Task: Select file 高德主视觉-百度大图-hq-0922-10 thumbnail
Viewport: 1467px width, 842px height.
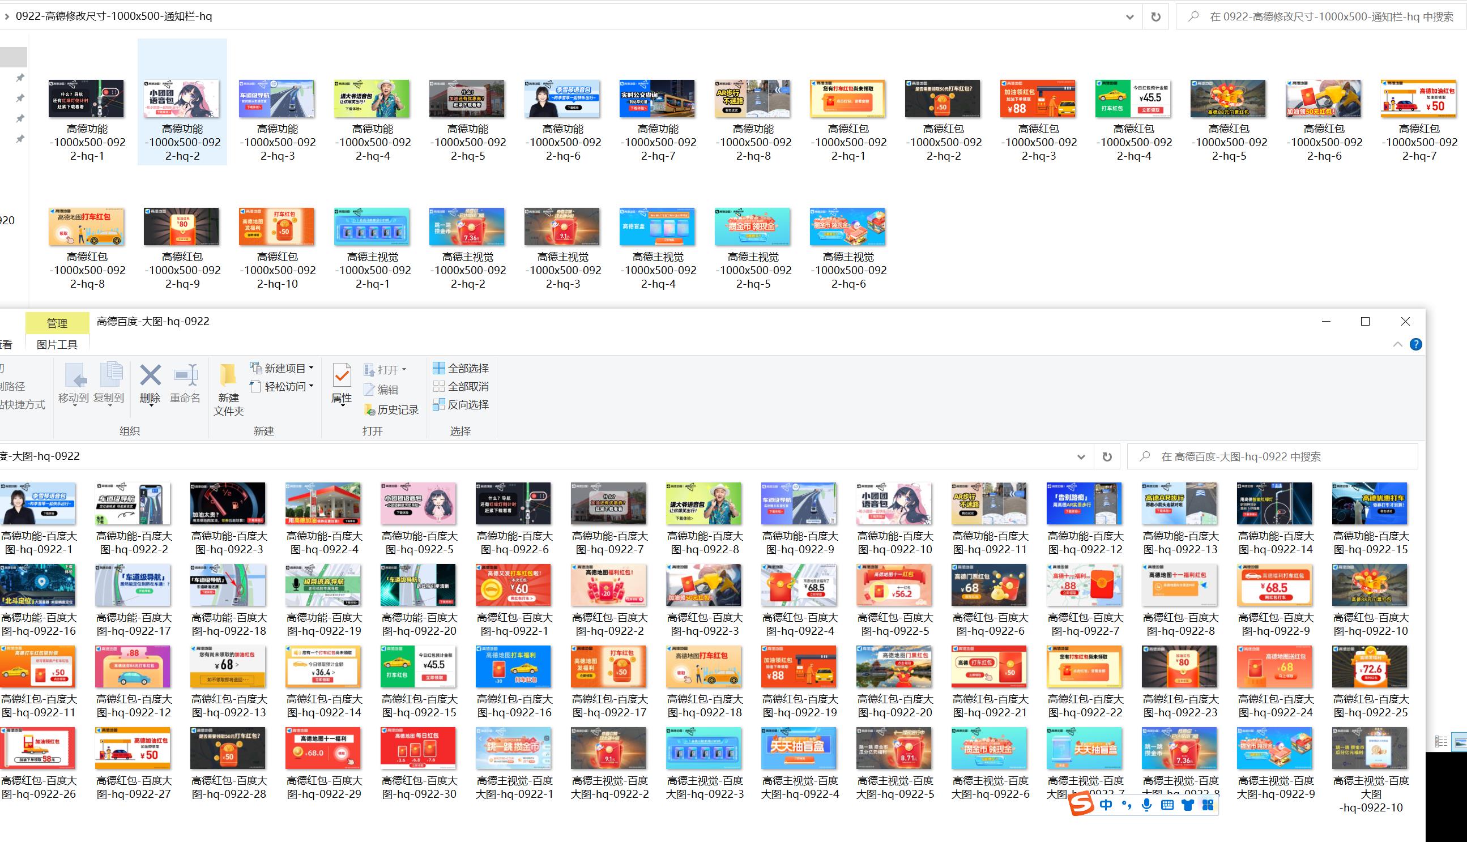Action: pyautogui.click(x=1370, y=749)
